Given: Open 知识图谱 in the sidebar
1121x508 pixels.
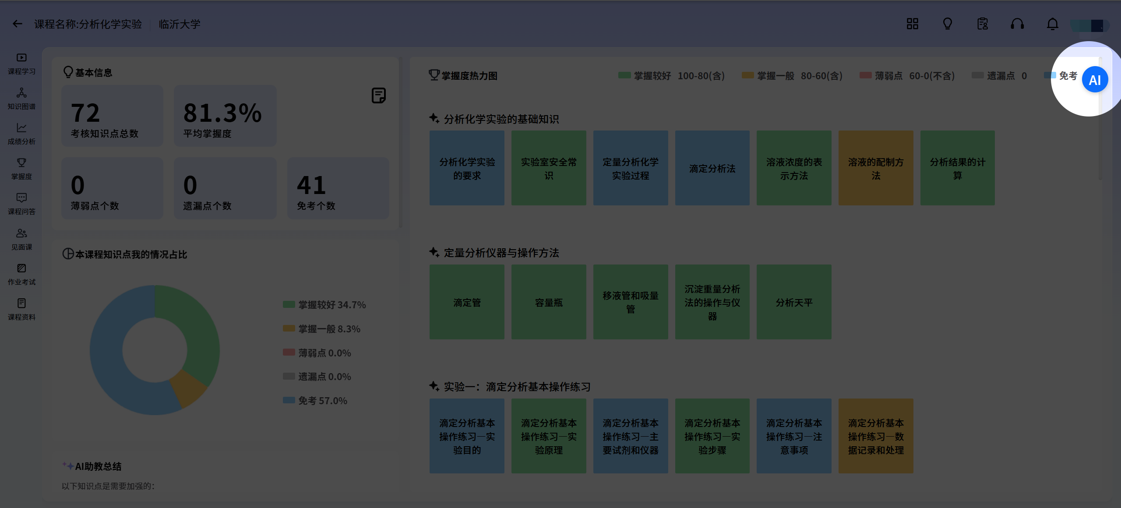Looking at the screenshot, I should point(21,99).
